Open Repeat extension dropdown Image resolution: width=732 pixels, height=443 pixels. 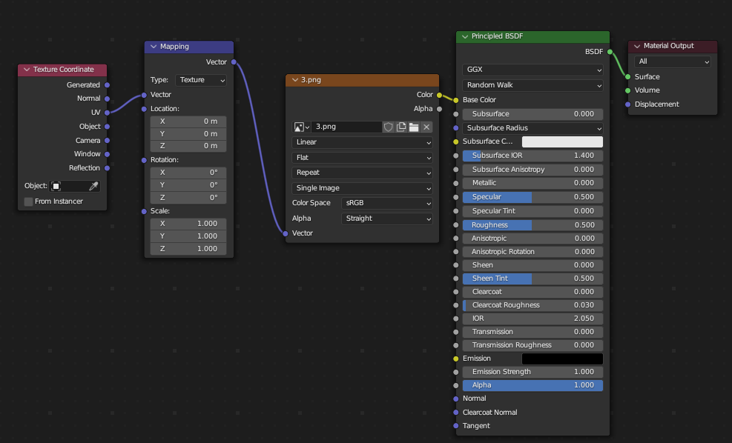click(362, 173)
